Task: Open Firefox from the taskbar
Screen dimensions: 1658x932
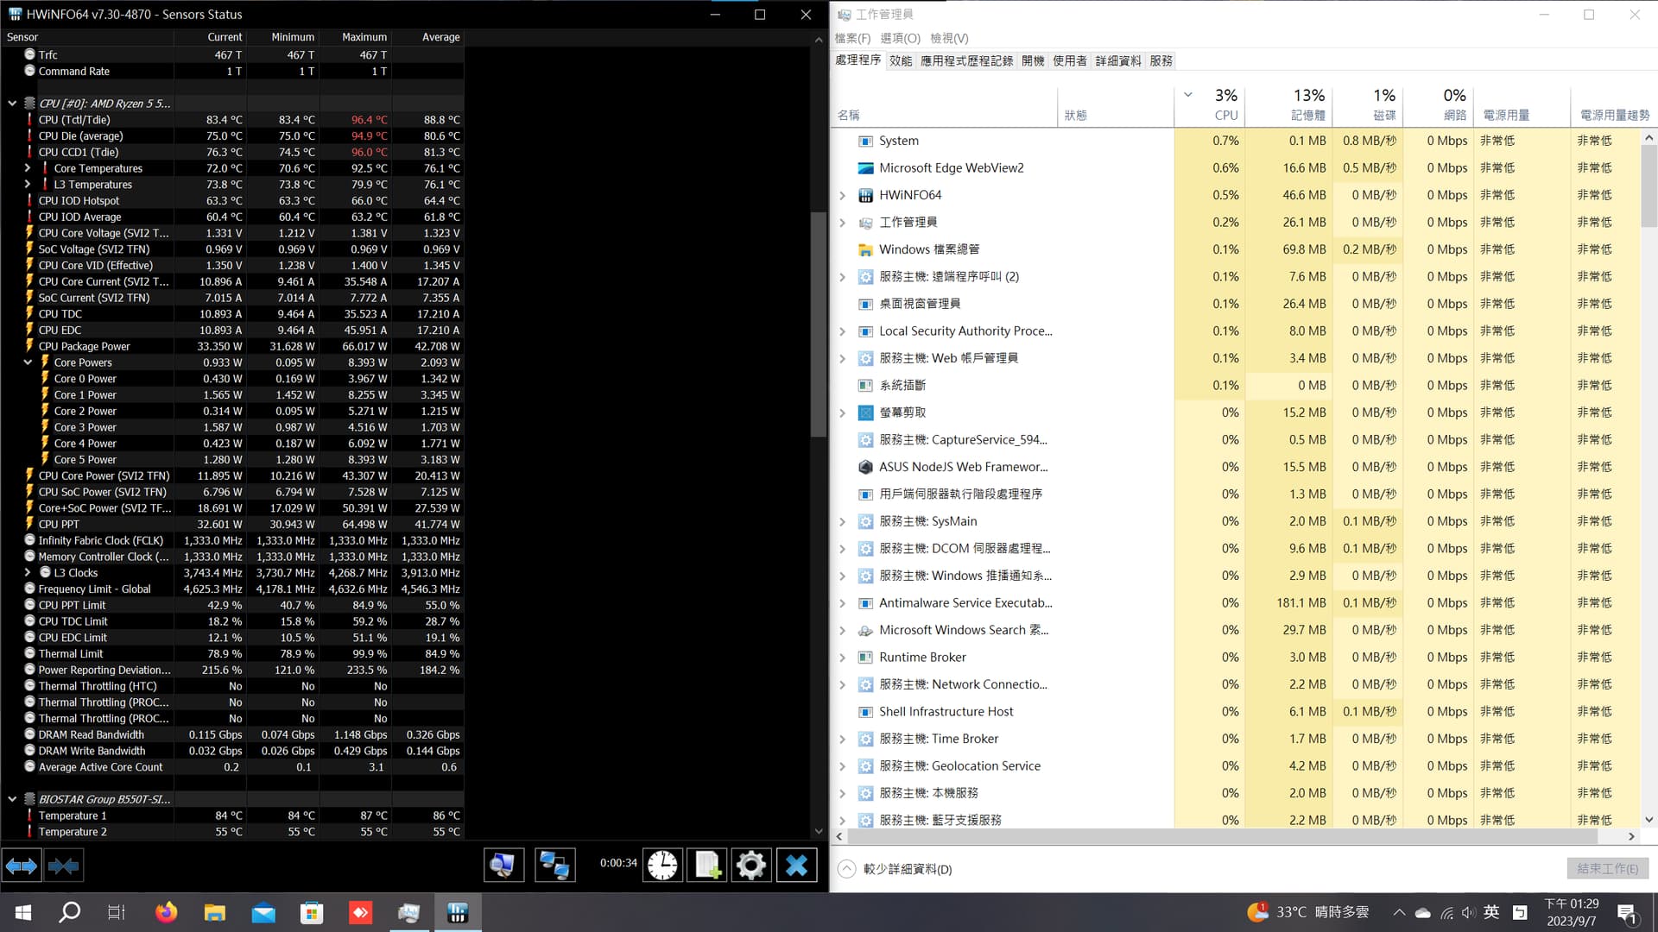Action: click(x=166, y=912)
